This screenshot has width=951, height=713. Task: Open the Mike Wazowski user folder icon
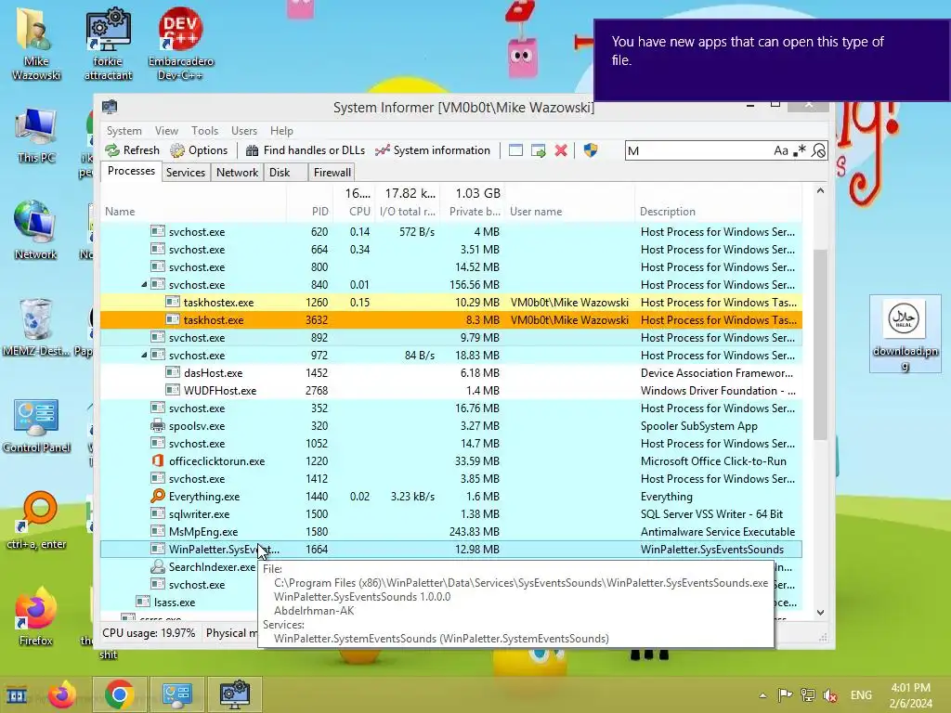coord(36,45)
